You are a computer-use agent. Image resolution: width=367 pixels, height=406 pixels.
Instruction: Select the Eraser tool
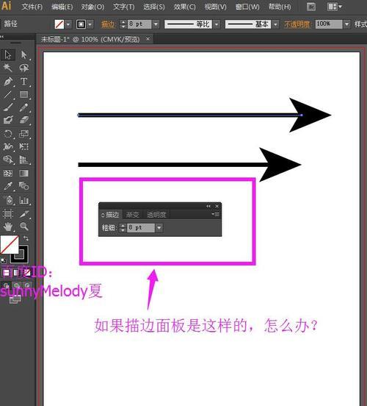pos(23,120)
